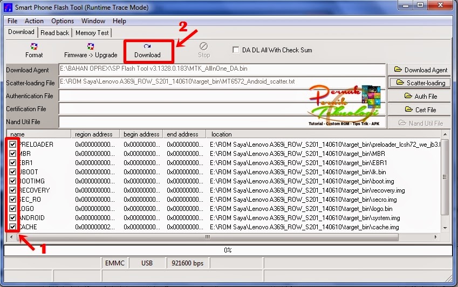Uncheck the MBR partition checkbox

12,153
